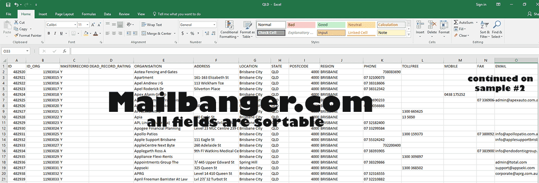The height and width of the screenshot is (183, 539).
Task: Click the Font Color A icon
Action: coord(95,33)
